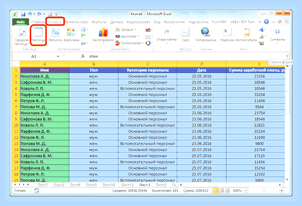Click the fx insert function icon
The image size is (302, 206).
click(x=83, y=56)
